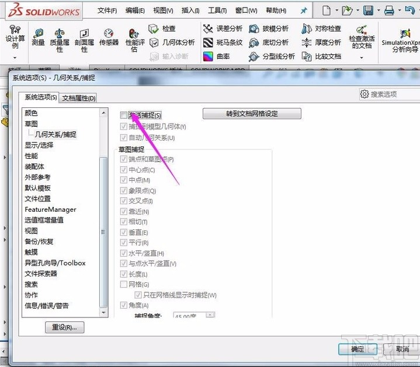The width and height of the screenshot is (420, 367).
Task: Toggle 象限点(Q) checkbox
Action: (x=123, y=190)
